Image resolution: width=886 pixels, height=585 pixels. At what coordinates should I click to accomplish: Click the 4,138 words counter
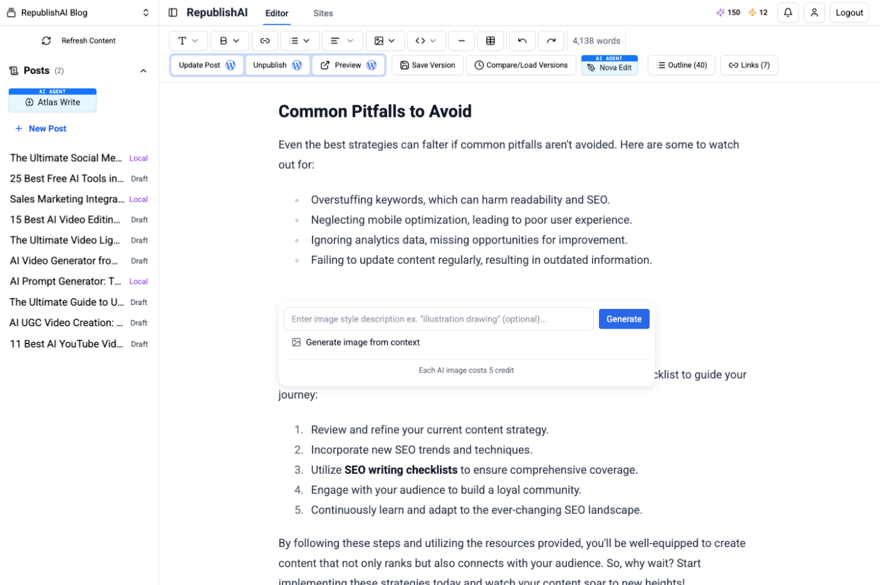pos(596,40)
